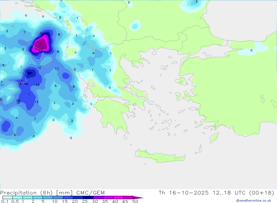The height and width of the screenshot is (203, 277).
Task: Click the "45" legend scale label
Action: point(125,201)
